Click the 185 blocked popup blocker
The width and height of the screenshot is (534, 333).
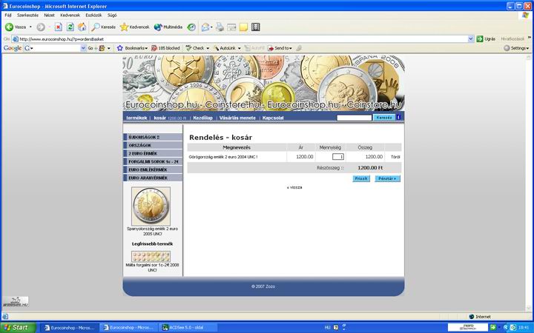[165, 48]
